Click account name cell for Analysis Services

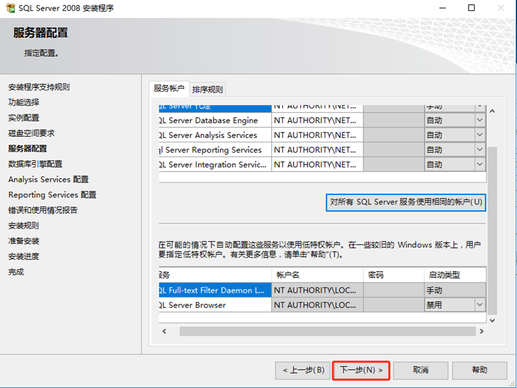coord(317,135)
